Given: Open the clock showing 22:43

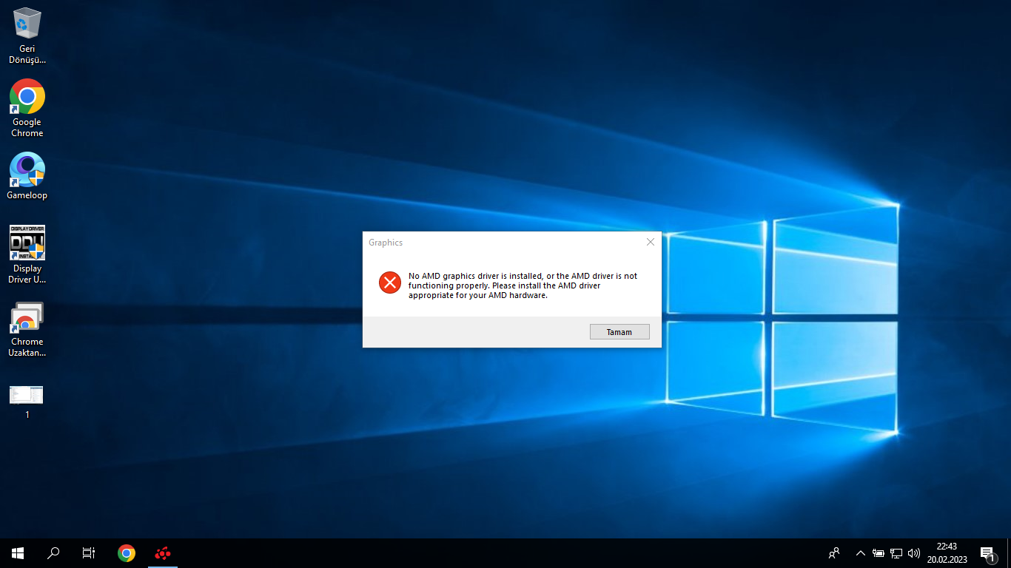Looking at the screenshot, I should click(x=947, y=552).
